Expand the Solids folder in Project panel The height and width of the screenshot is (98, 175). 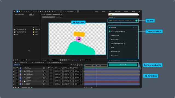point(13,35)
